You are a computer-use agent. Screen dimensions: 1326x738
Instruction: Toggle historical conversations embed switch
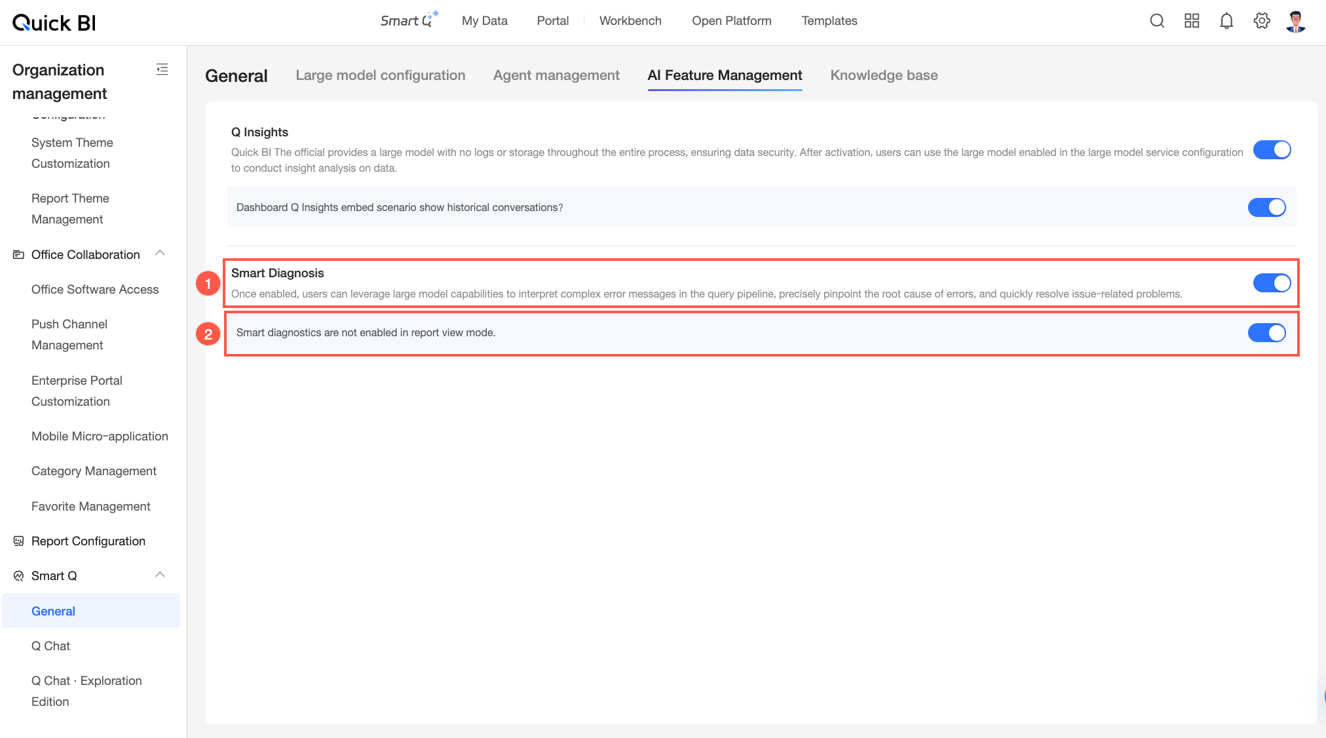1266,208
